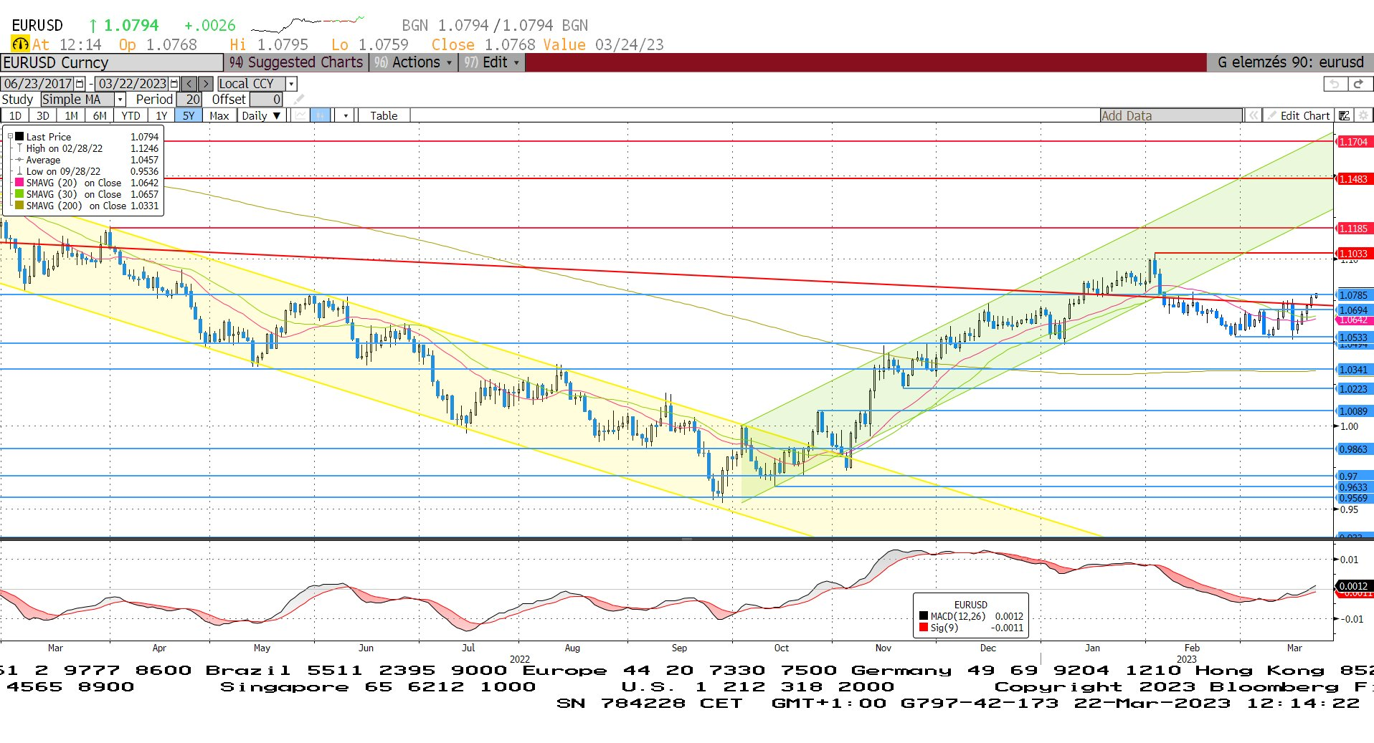Open Suggested Charts

coord(296,62)
